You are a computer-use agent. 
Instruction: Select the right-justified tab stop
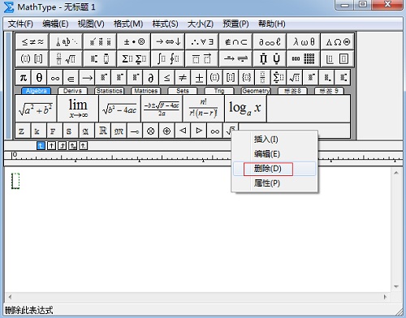click(x=62, y=146)
